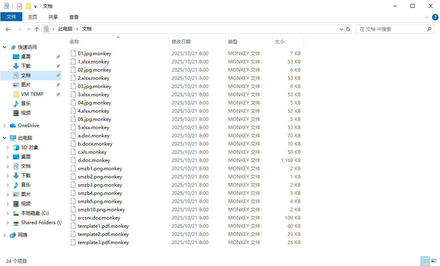Click the refresh button in address bar
The width and height of the screenshot is (440, 266).
coord(348,29)
